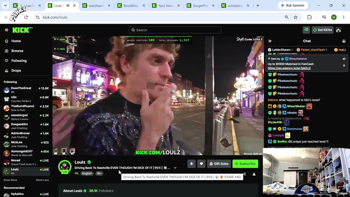Open sweatergxd channel in sidebar
The height and width of the screenshot is (197, 350).
point(26,117)
